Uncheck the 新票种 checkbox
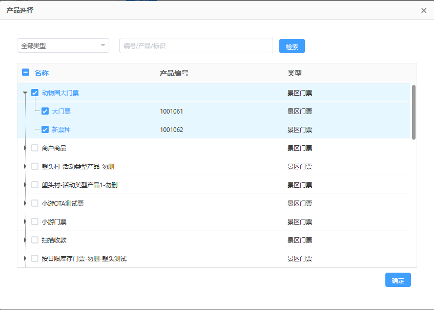 (45, 130)
